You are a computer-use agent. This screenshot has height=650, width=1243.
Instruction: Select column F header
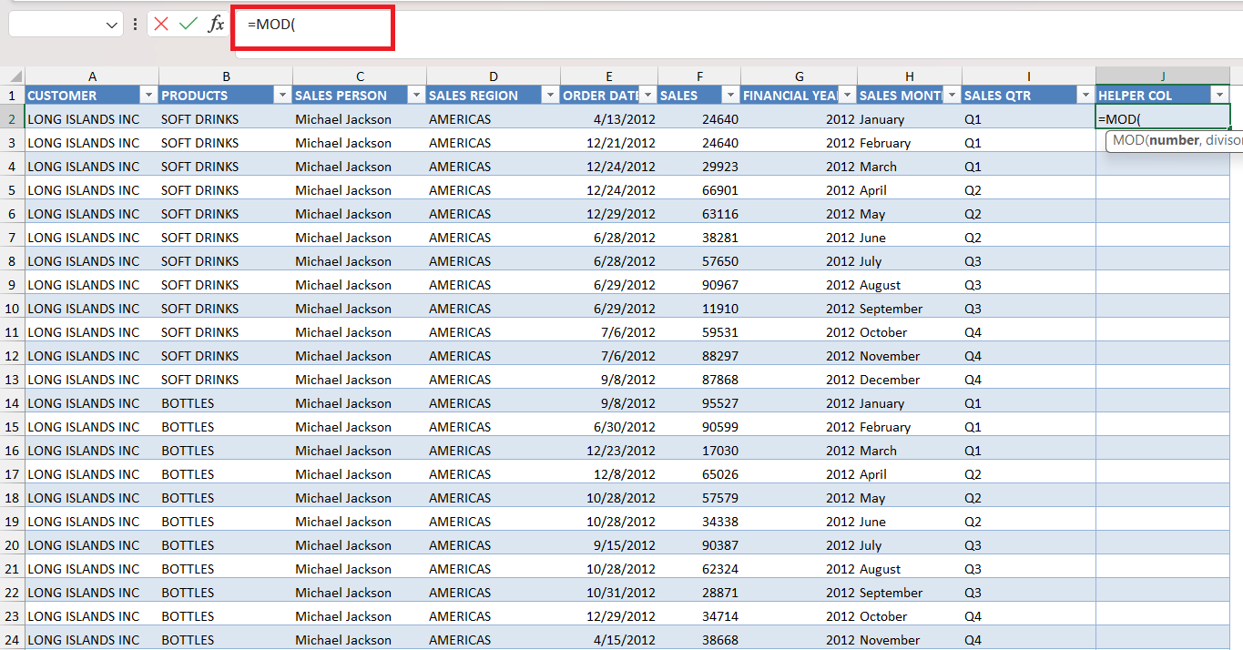coord(699,76)
